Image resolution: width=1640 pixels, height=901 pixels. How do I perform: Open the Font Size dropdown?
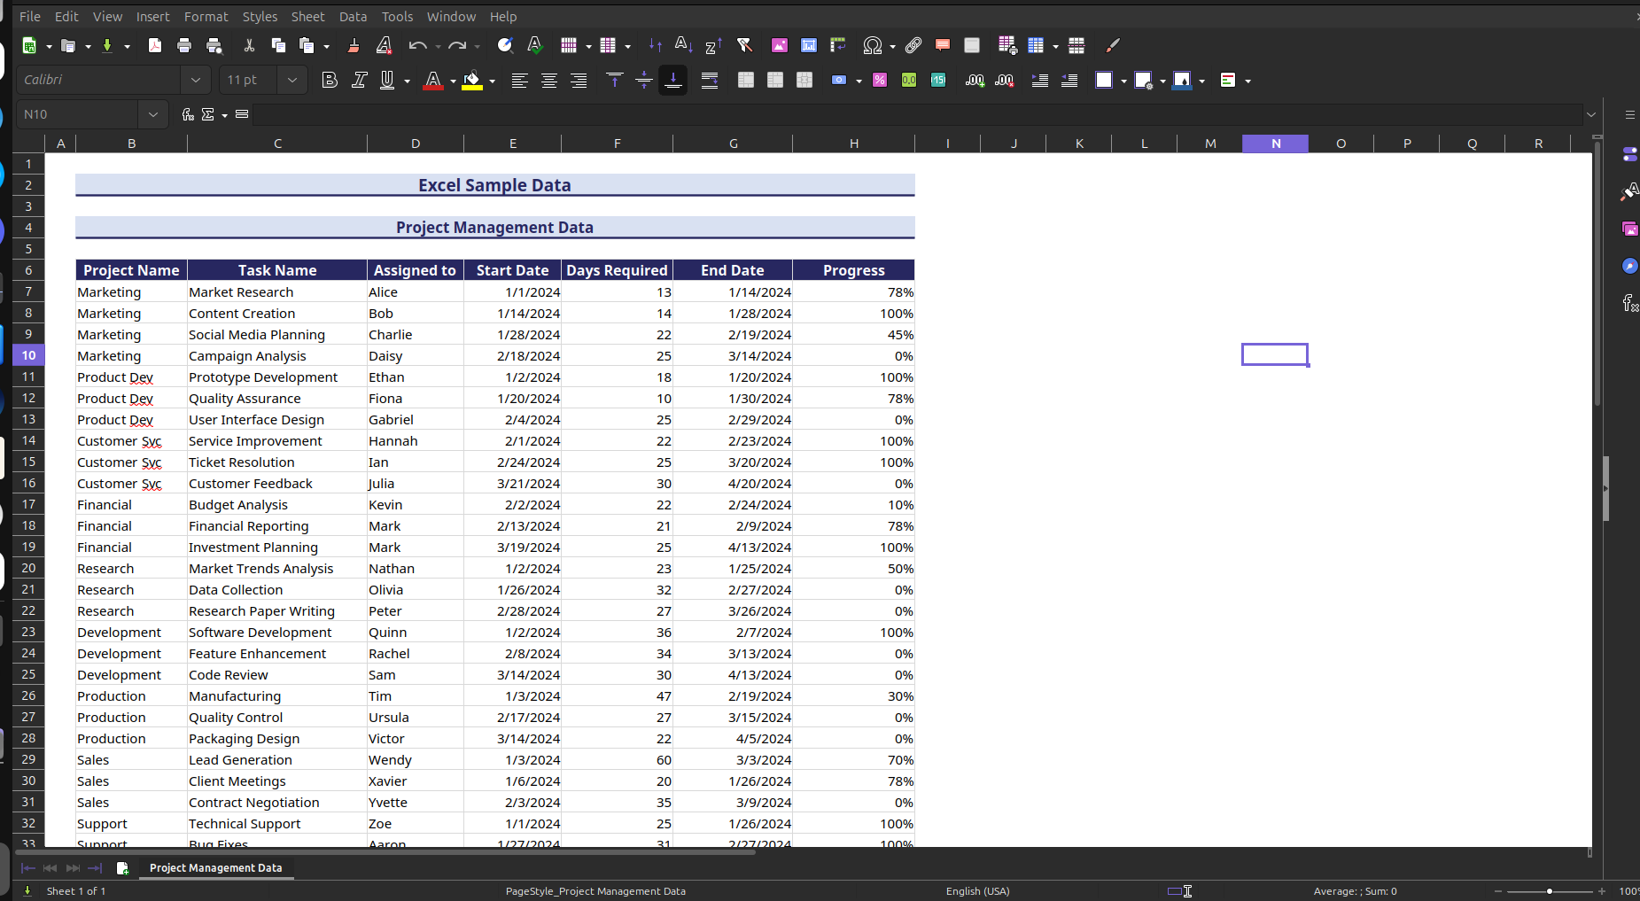pyautogui.click(x=292, y=80)
